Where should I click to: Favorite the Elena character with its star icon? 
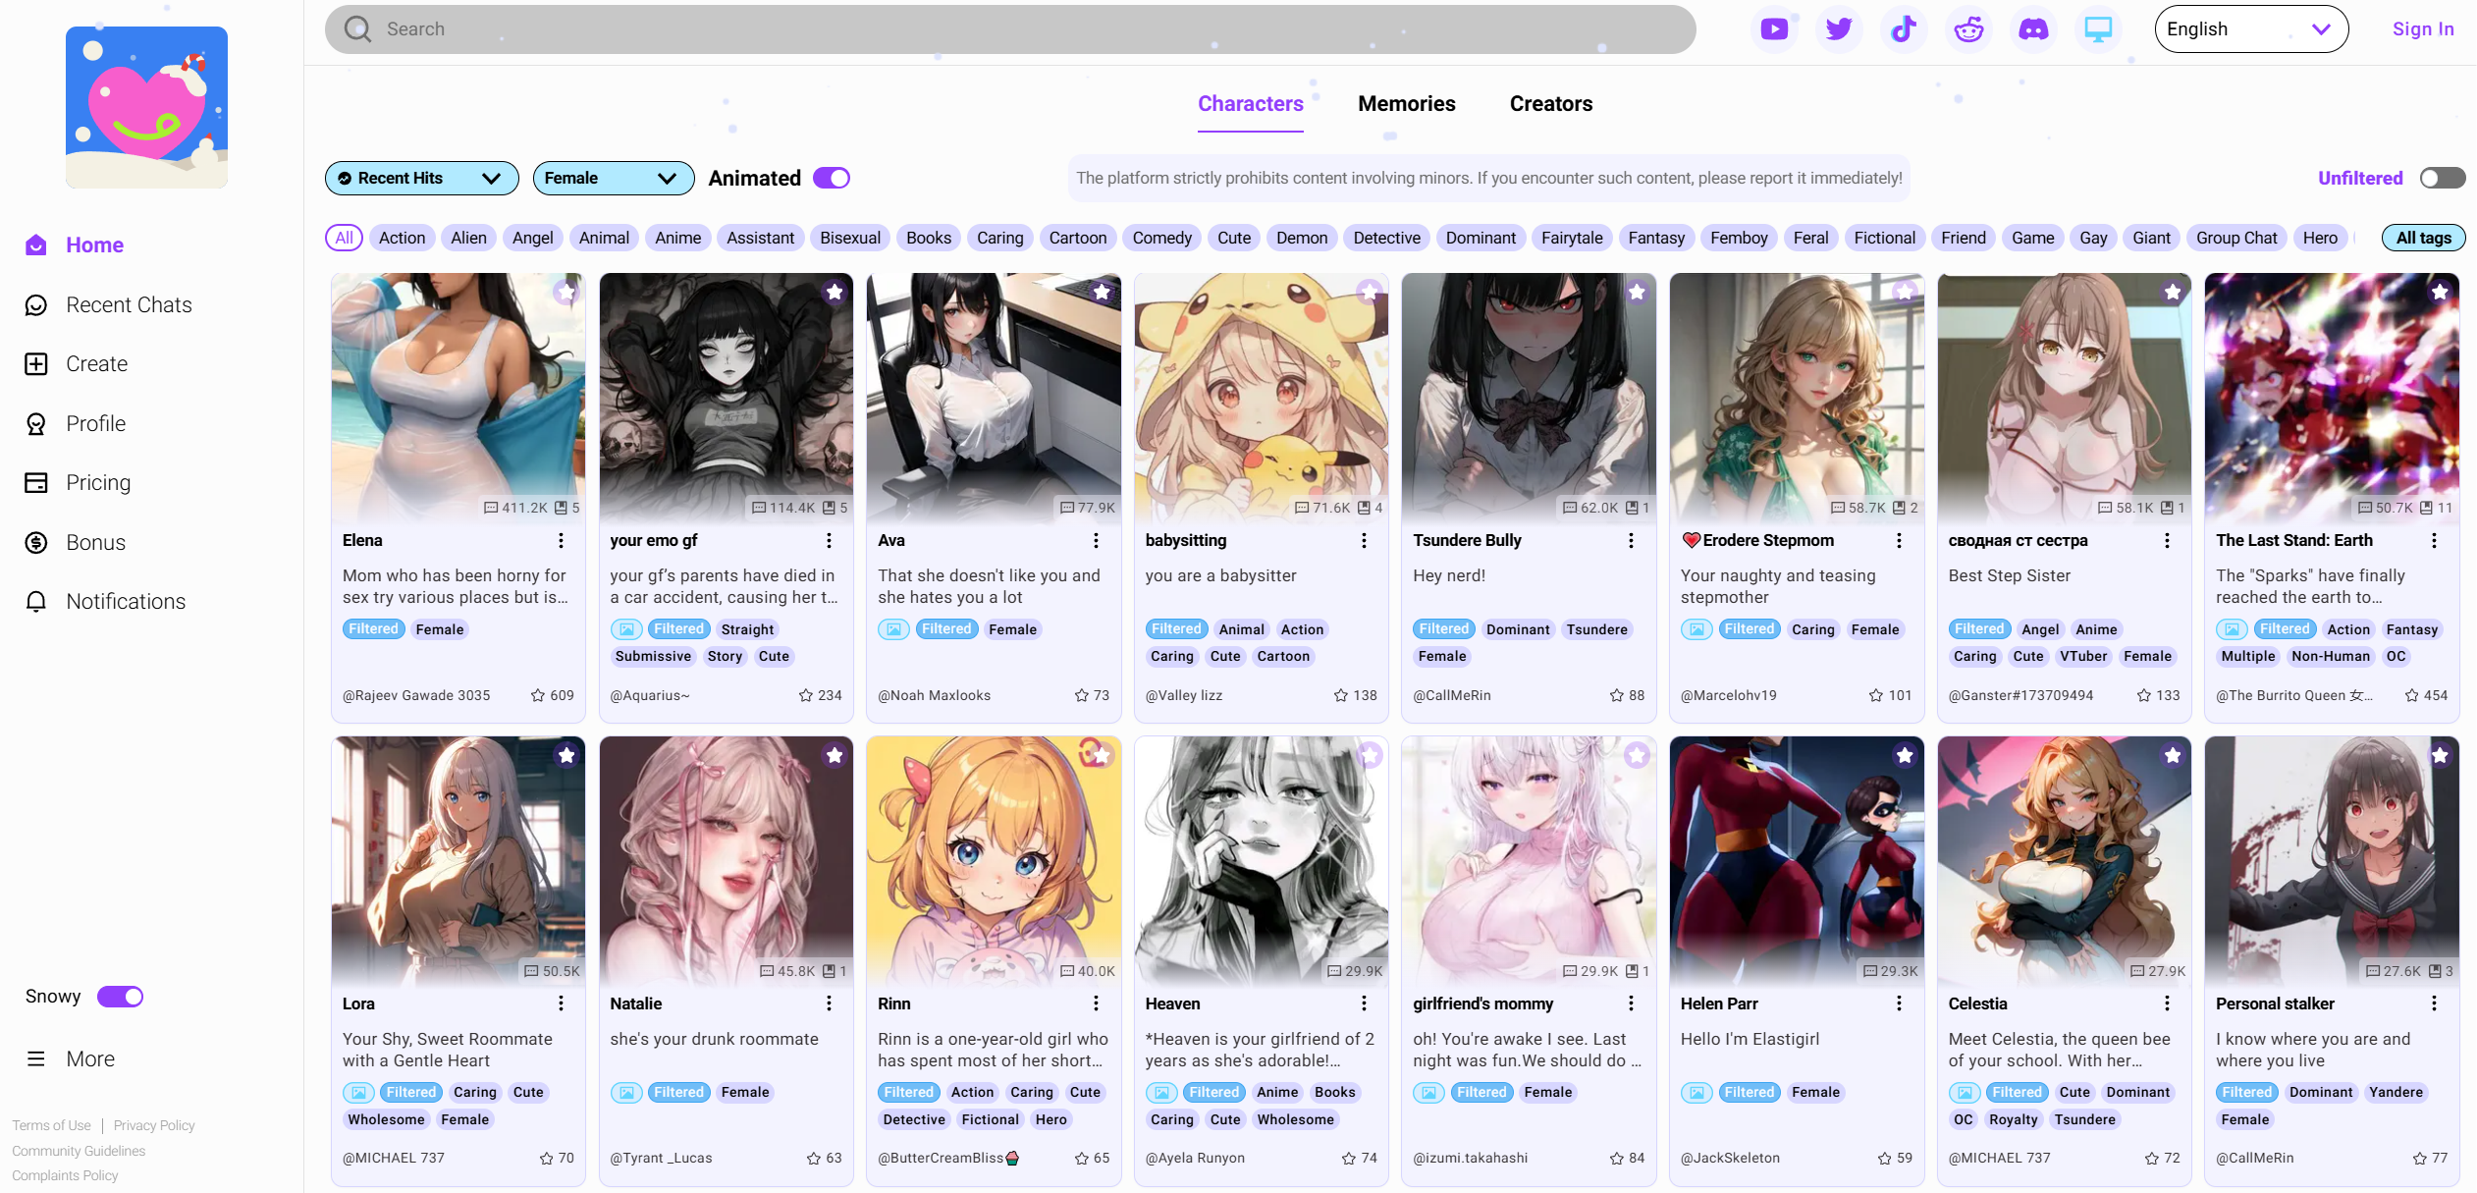point(566,292)
